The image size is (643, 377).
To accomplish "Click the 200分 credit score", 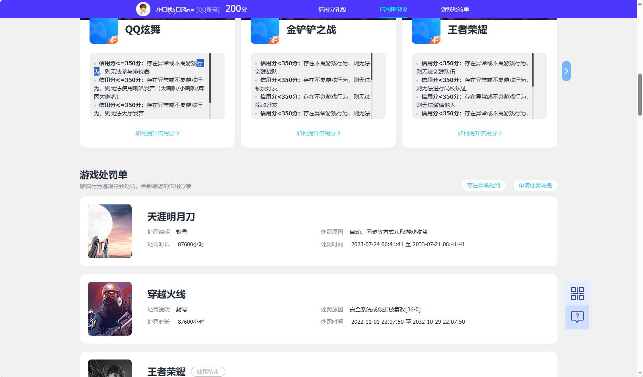I will 236,9.
